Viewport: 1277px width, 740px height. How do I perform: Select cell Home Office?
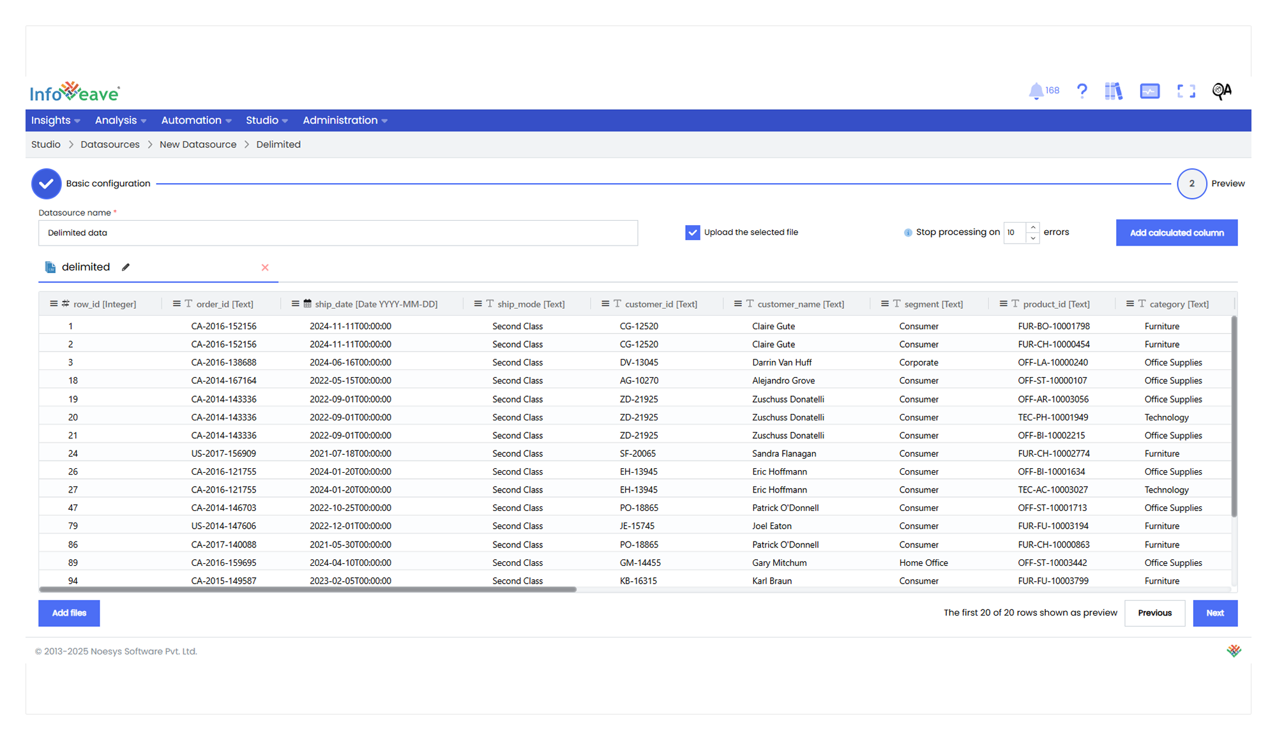tap(923, 563)
